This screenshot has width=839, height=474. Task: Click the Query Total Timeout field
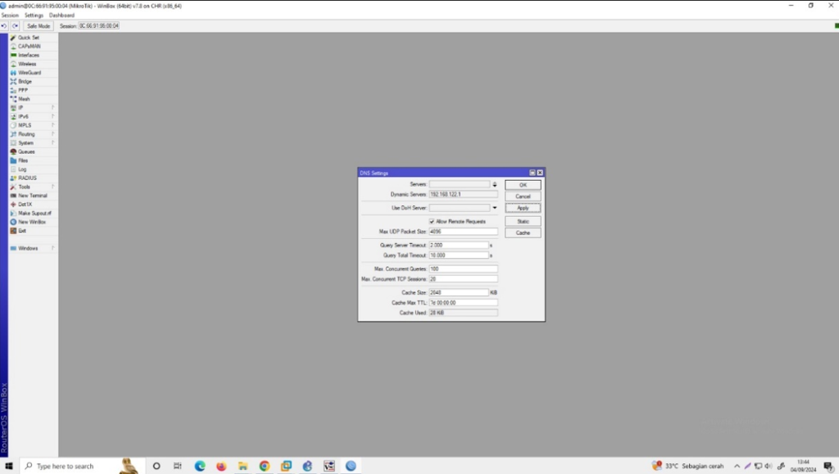(x=459, y=255)
